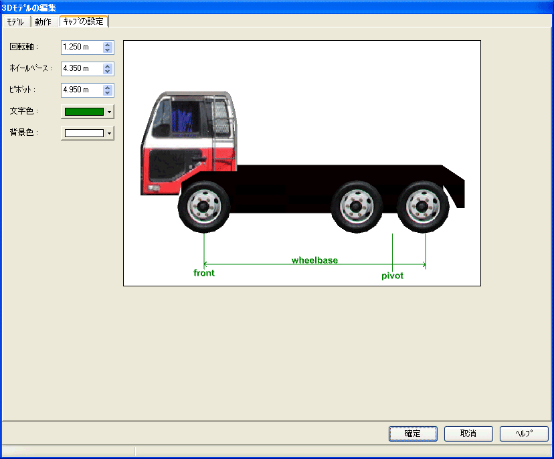Decrease the ホイールベース value with down arrow
This screenshot has height=459, width=554.
[x=108, y=71]
